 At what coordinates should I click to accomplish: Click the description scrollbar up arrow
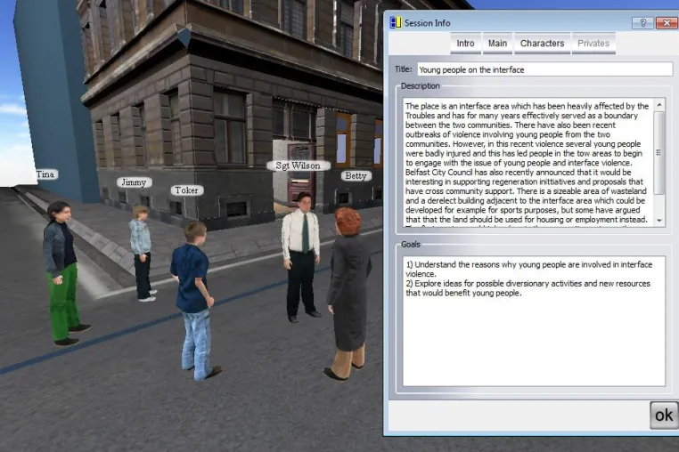(x=659, y=105)
